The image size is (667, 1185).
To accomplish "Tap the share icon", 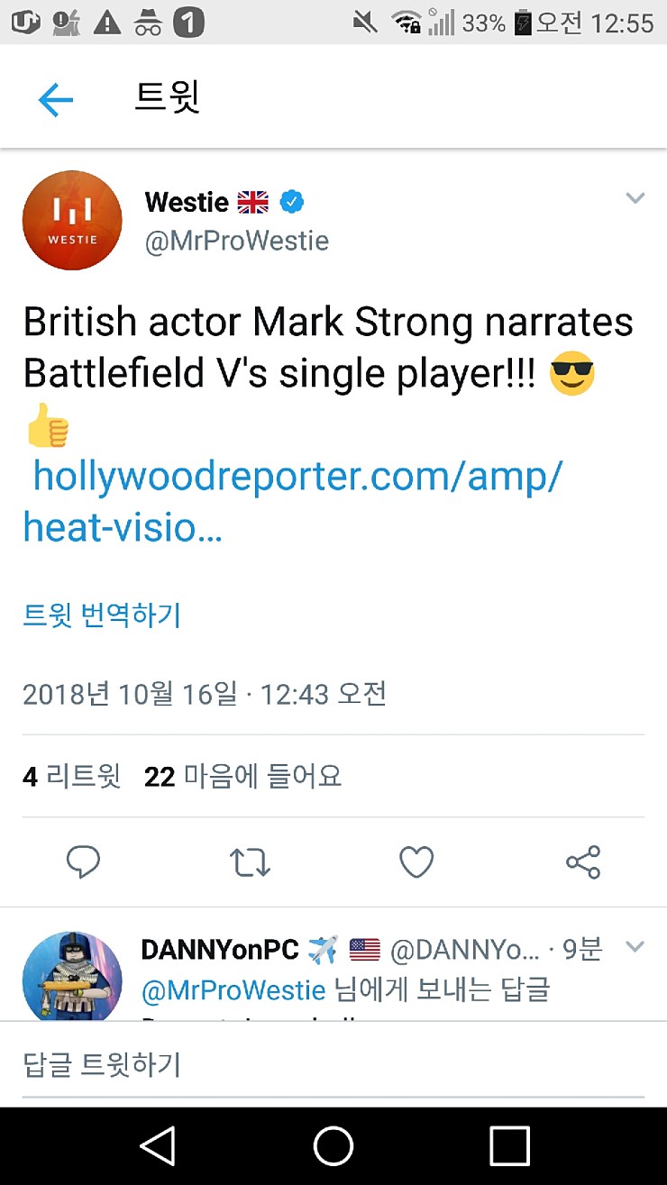I will 583,862.
